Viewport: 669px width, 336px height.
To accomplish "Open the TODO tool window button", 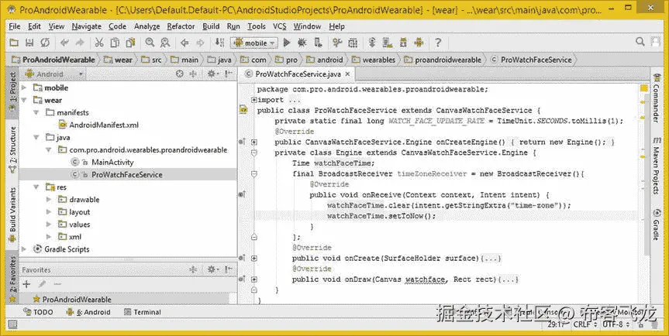I will tap(39, 312).
